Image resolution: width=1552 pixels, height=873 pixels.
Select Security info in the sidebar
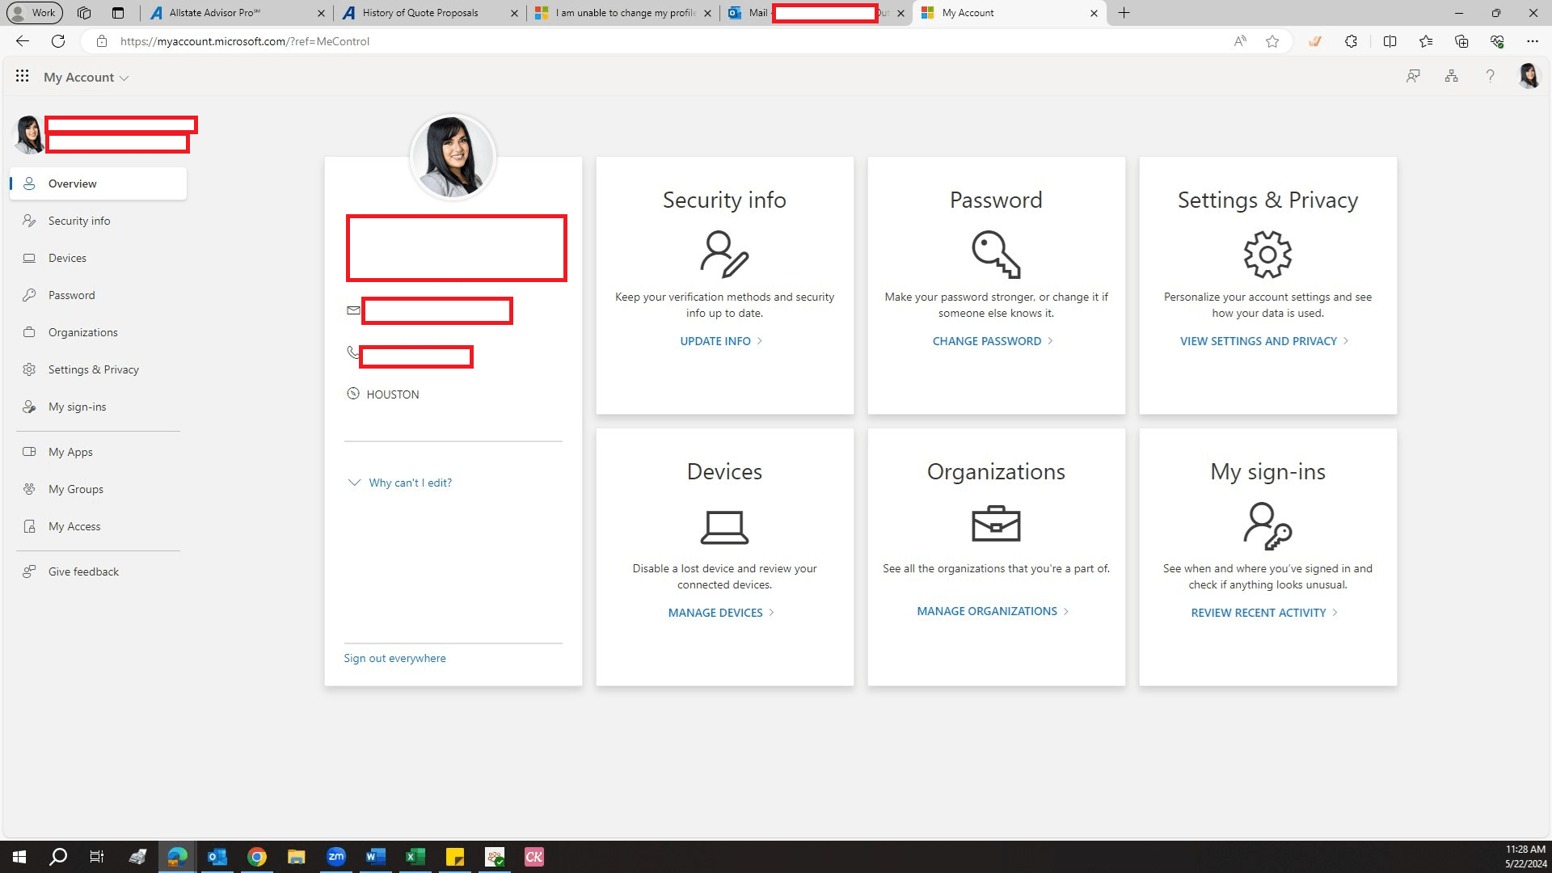click(x=99, y=221)
